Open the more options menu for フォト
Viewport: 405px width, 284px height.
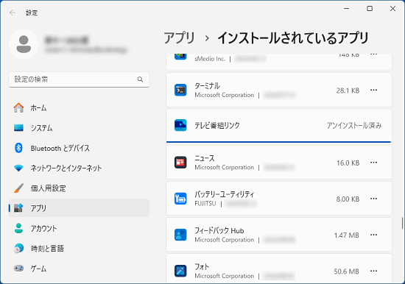(374, 271)
